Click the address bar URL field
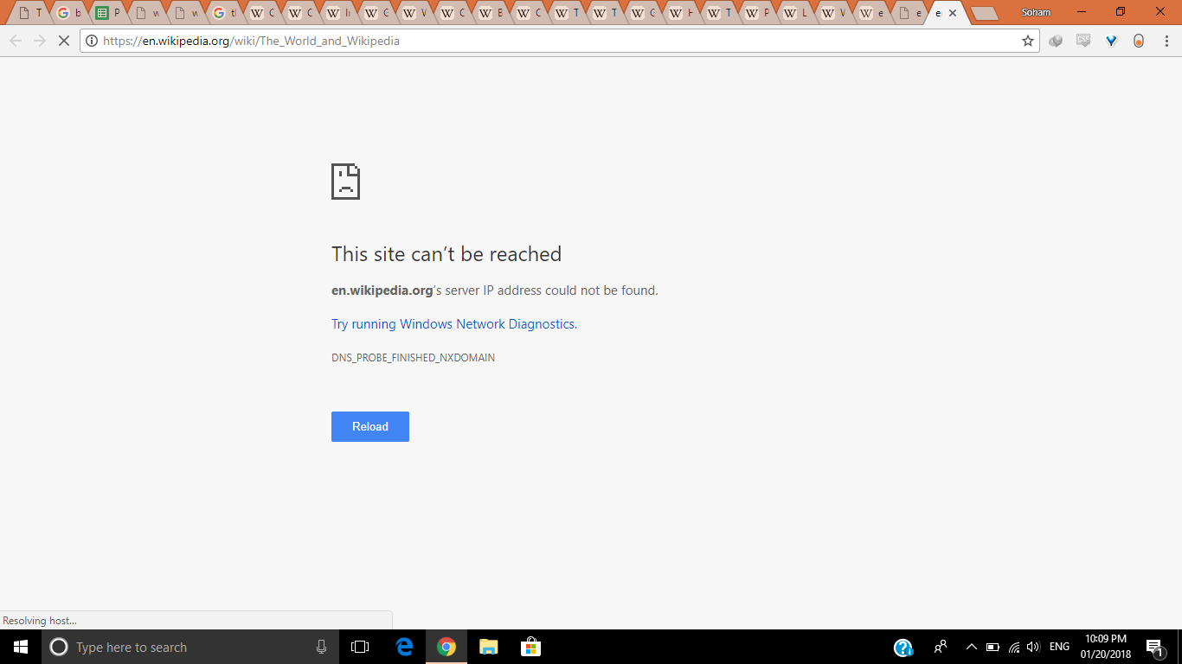This screenshot has height=664, width=1182. click(554, 41)
